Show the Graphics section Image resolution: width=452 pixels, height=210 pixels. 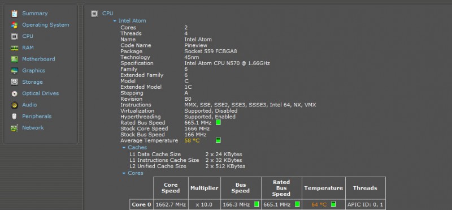tap(33, 71)
